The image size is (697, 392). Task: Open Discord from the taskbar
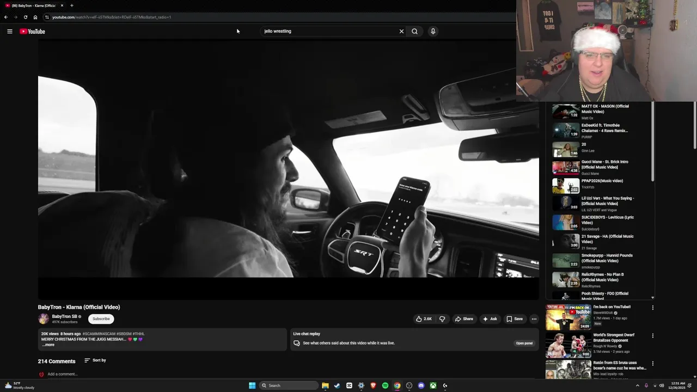coord(421,385)
